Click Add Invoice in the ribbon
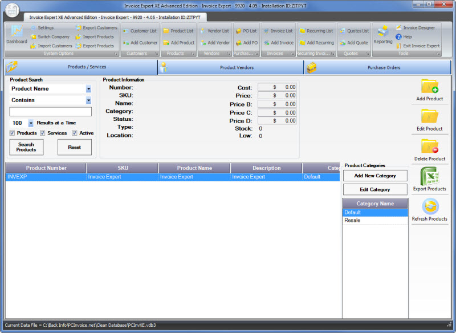Screen dimensions: 456x333 tap(279, 43)
